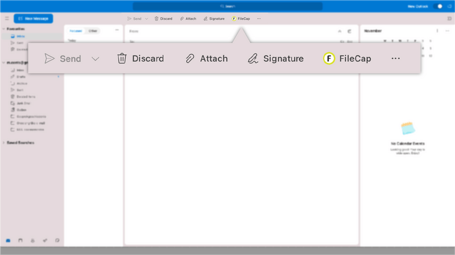Click the hamburger icon to collapse the sidebar
The image size is (455, 255).
(7, 19)
